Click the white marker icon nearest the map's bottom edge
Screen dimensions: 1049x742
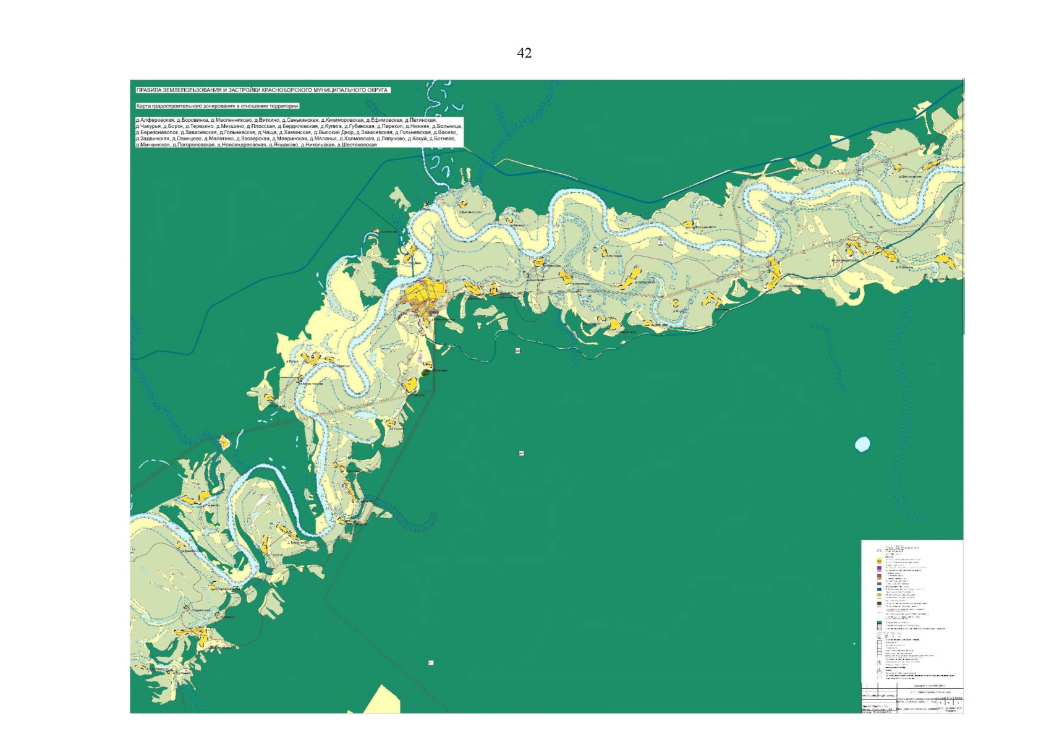[431, 663]
